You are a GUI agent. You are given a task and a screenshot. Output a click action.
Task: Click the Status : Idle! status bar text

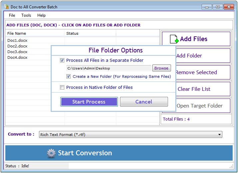(17, 166)
